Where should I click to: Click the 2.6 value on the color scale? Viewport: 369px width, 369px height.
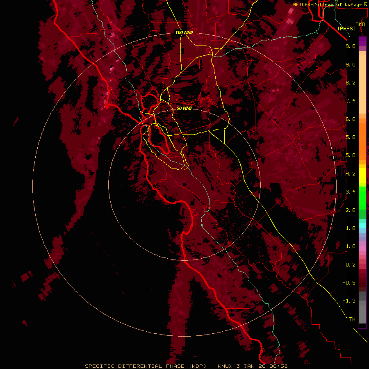pos(351,210)
